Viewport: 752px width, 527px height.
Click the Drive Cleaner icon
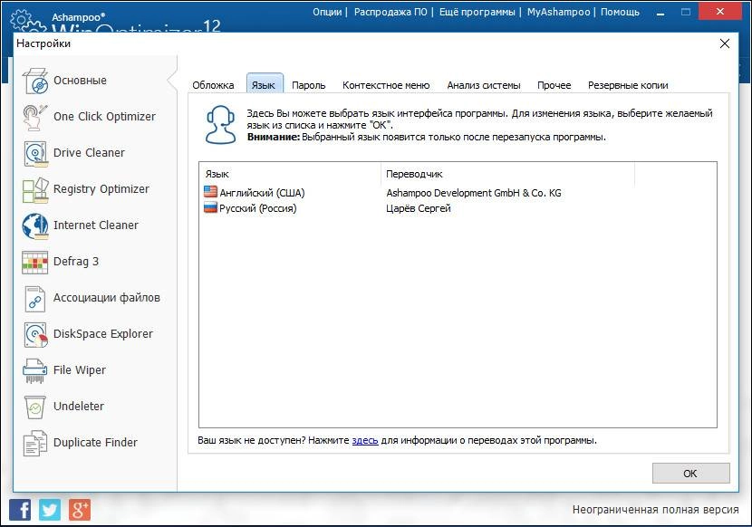coord(35,153)
